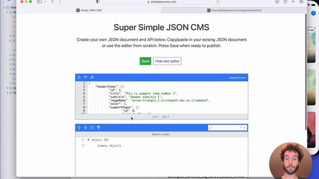Click the funnel filter icon in tree editor
The height and width of the screenshot is (179, 319).
click(99, 128)
